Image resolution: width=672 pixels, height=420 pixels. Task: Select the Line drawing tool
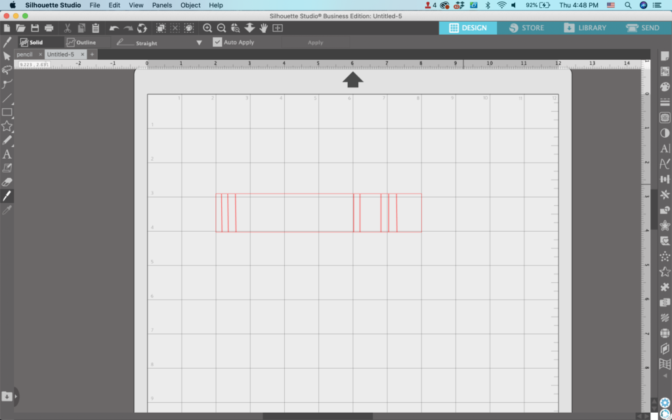7,98
